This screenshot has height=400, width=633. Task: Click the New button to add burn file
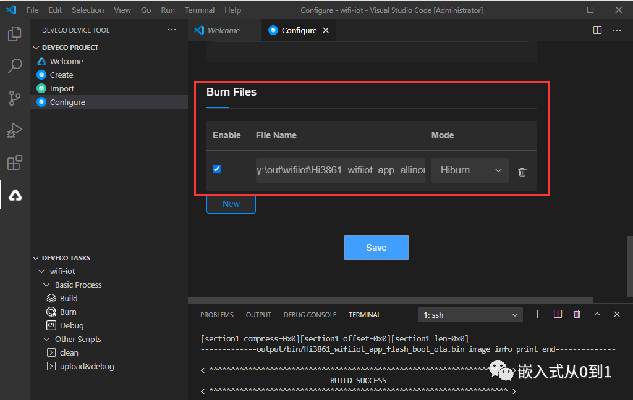(231, 204)
